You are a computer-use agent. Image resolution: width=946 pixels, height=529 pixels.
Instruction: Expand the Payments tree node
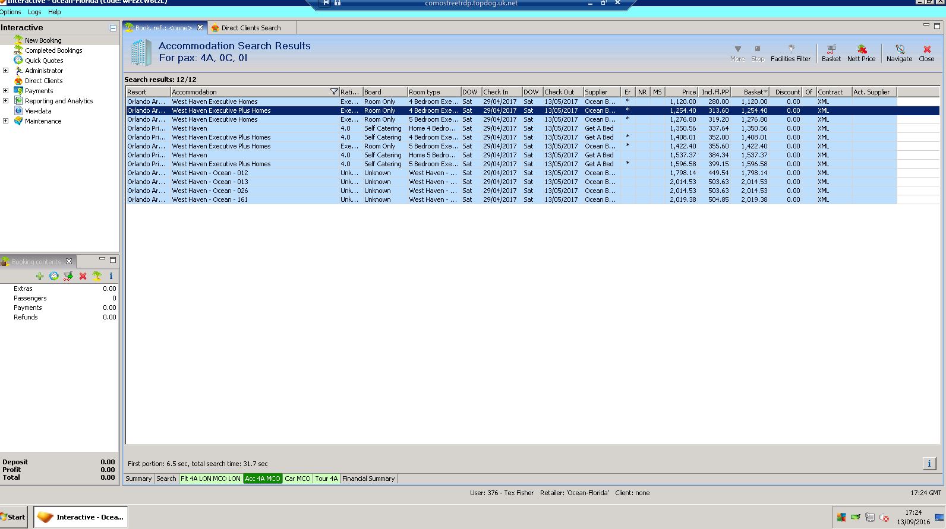(x=6, y=91)
